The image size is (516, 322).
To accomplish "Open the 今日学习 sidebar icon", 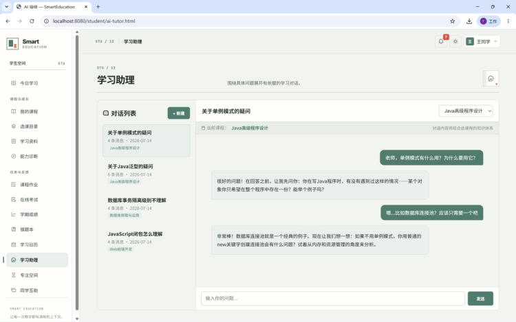I will coord(14,83).
